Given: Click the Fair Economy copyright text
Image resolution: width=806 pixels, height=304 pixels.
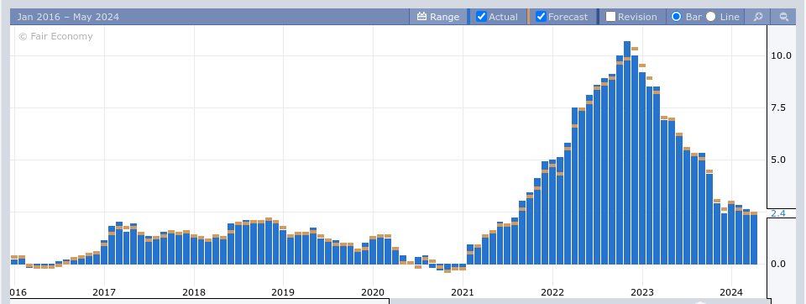Looking at the screenshot, I should point(55,36).
